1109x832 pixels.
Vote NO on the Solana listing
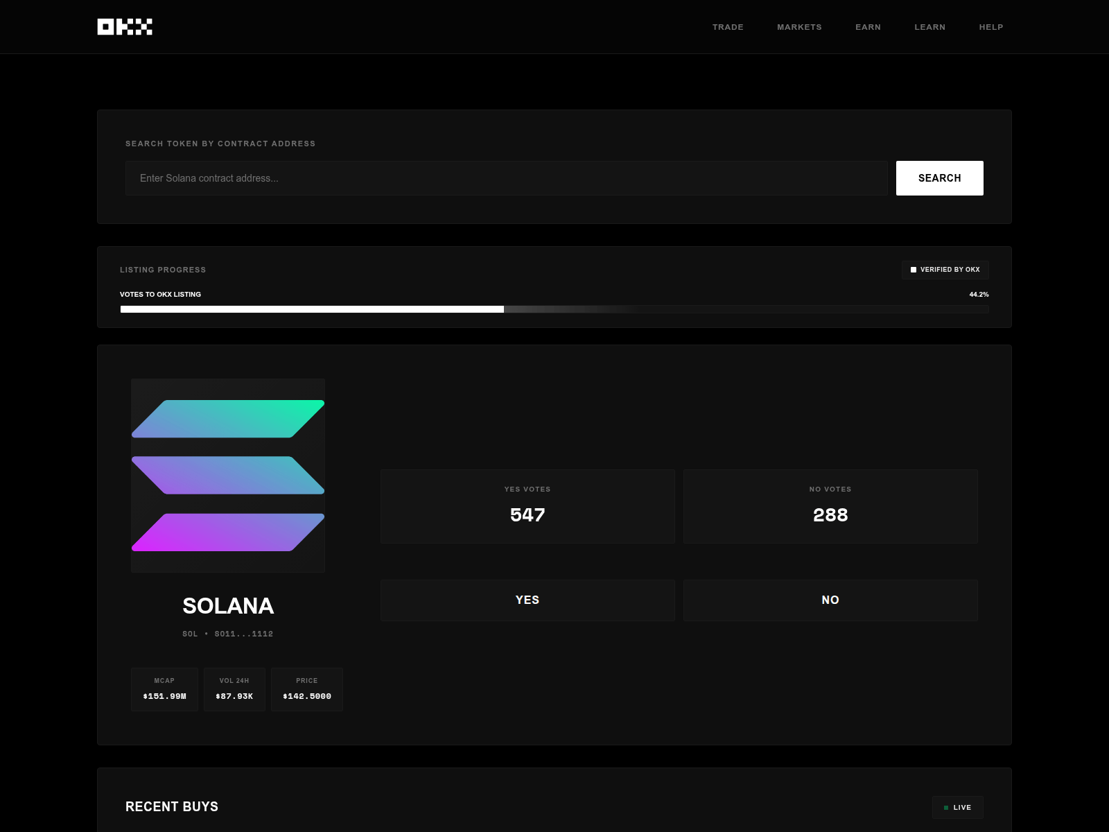click(x=830, y=600)
